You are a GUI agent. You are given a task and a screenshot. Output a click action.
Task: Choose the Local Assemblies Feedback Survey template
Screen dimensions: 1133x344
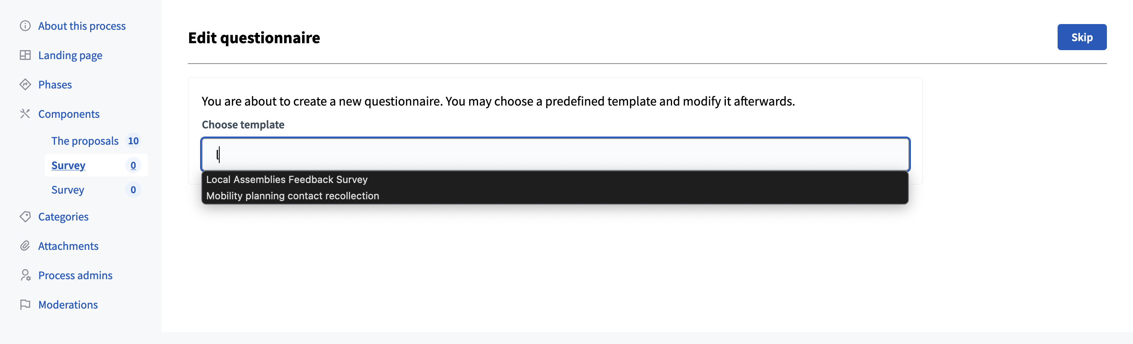pyautogui.click(x=287, y=179)
